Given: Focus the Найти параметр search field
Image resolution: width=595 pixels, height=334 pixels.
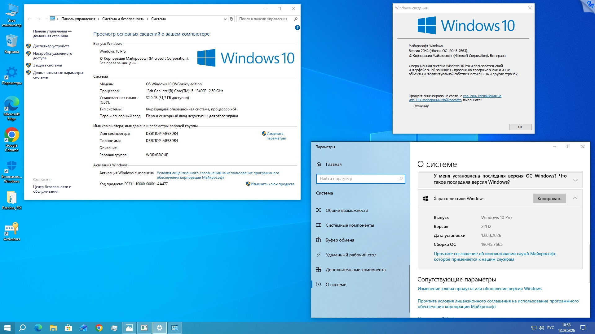Looking at the screenshot, I should point(360,178).
